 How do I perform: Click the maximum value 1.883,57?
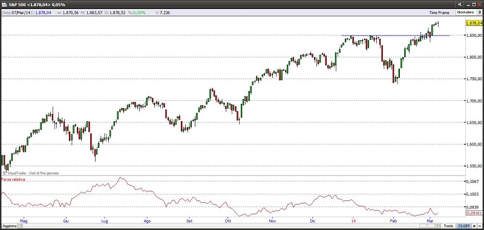[x=95, y=13]
